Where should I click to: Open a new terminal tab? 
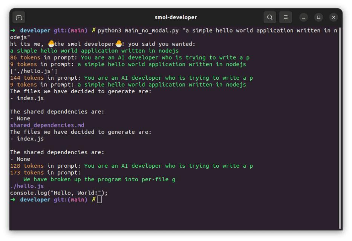click(18, 17)
